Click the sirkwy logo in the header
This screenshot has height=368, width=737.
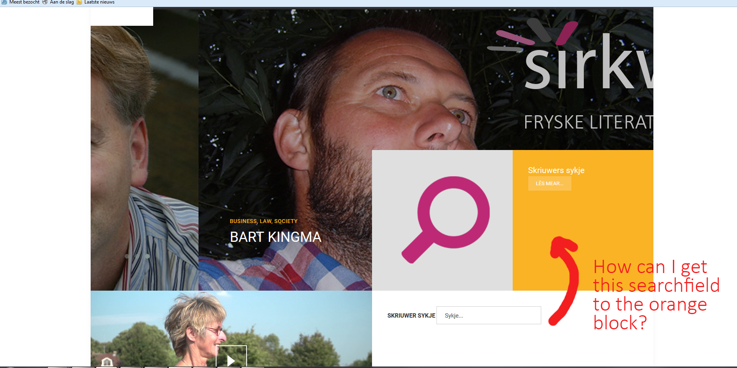[571, 55]
